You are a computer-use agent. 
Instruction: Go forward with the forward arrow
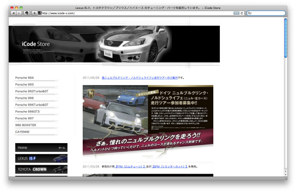click(19, 13)
